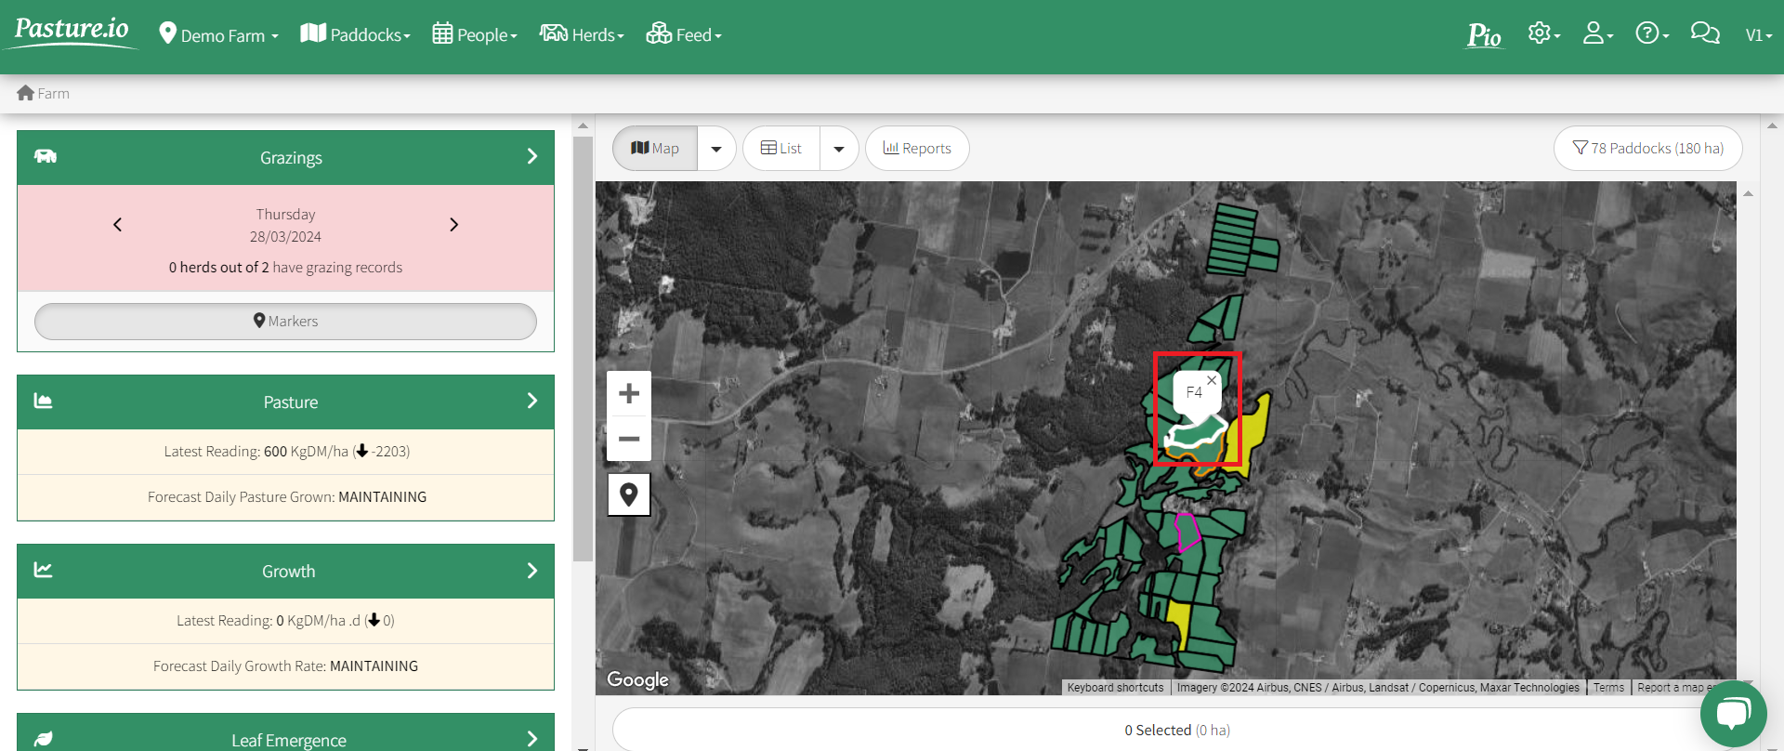Open the Paddocks menu

coord(355,34)
